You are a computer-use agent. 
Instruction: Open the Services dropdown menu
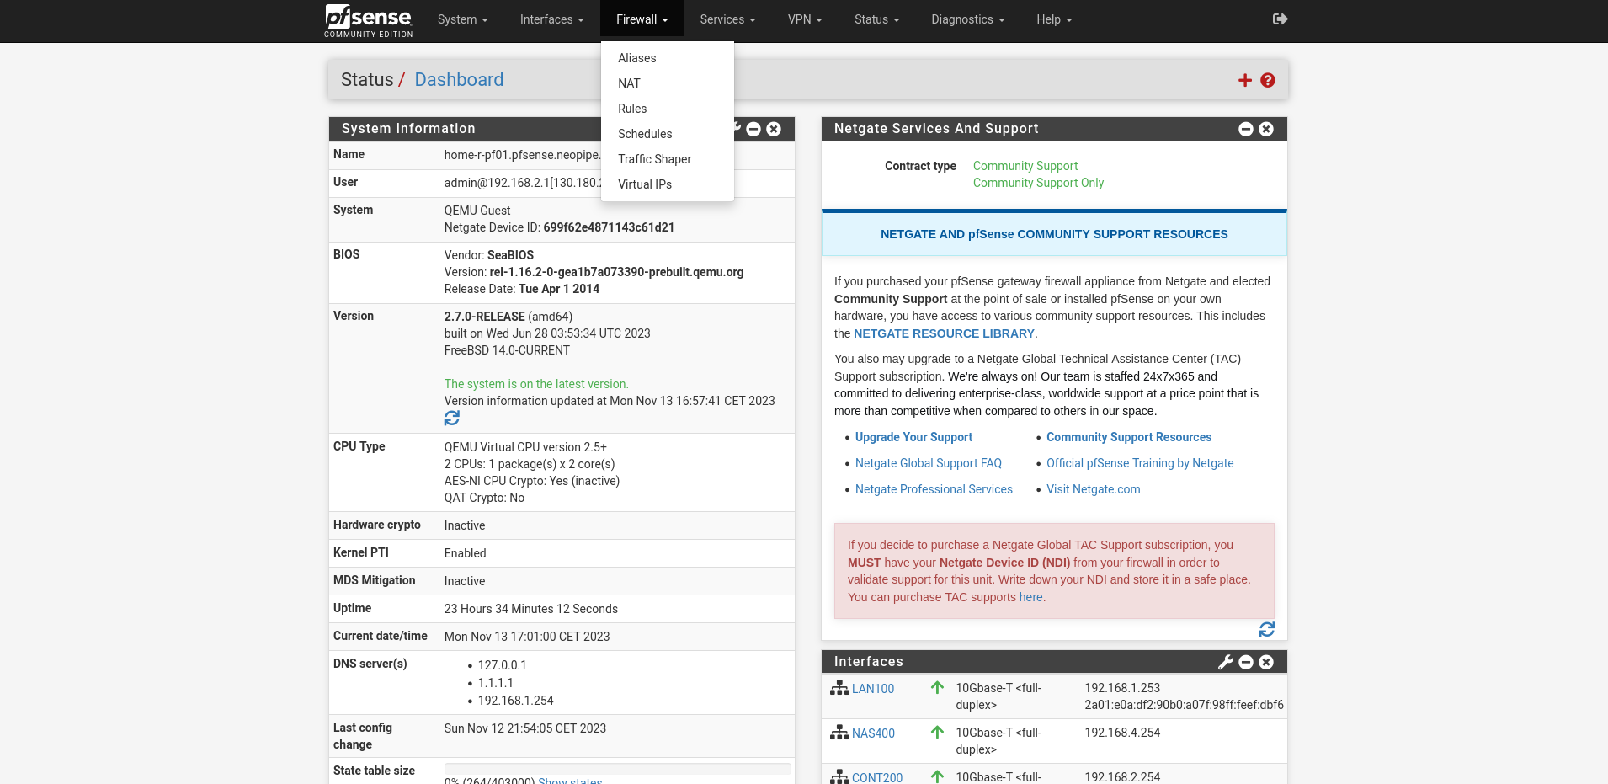(727, 19)
